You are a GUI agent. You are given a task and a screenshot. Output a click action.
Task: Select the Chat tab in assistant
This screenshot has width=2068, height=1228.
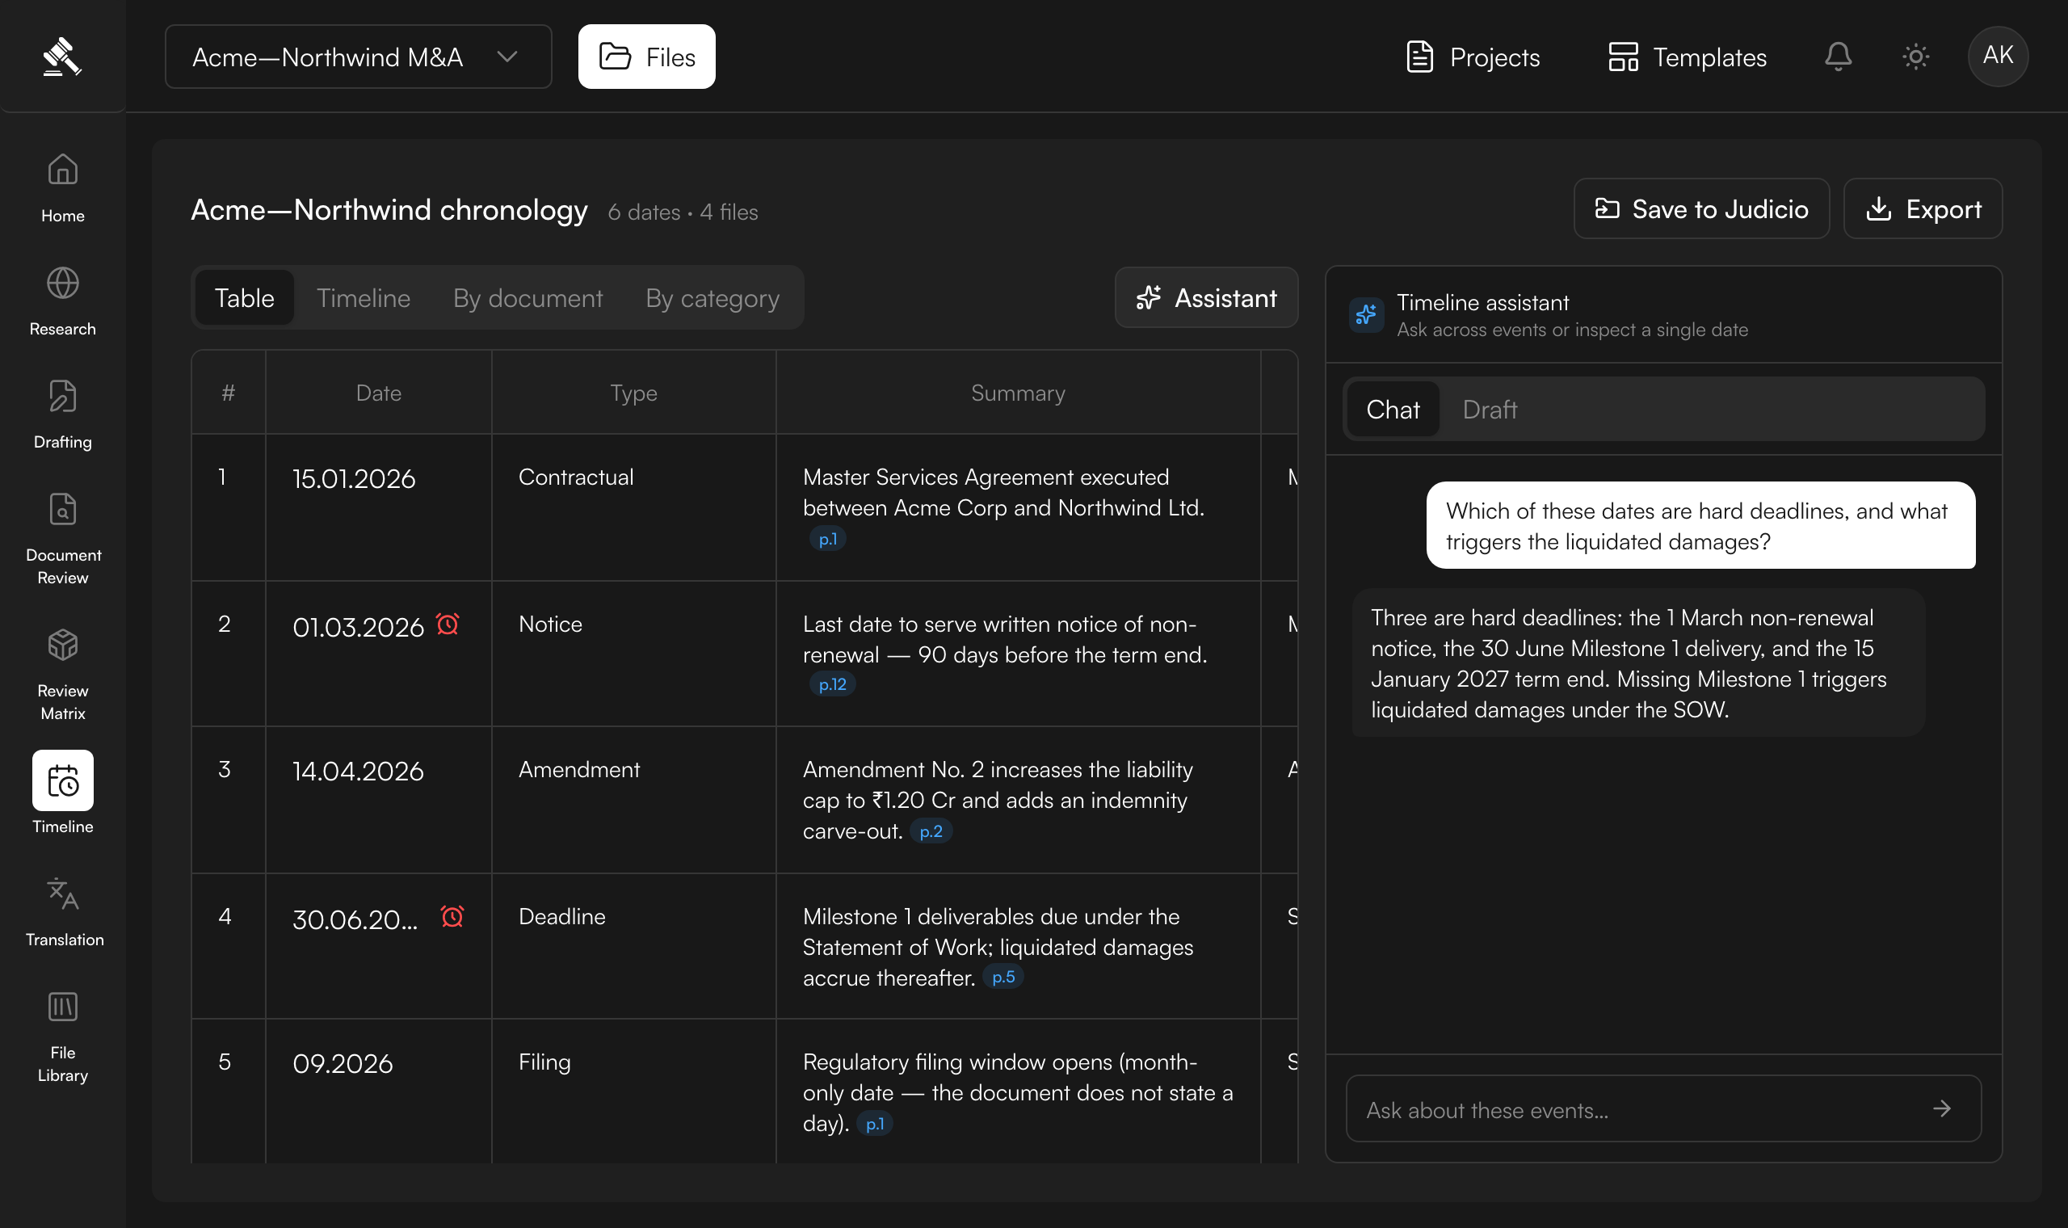point(1393,409)
